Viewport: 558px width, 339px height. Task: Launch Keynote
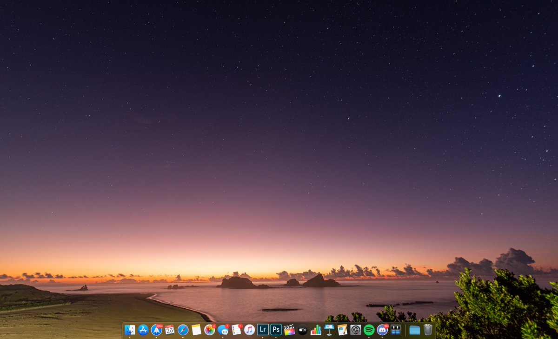pyautogui.click(x=329, y=330)
